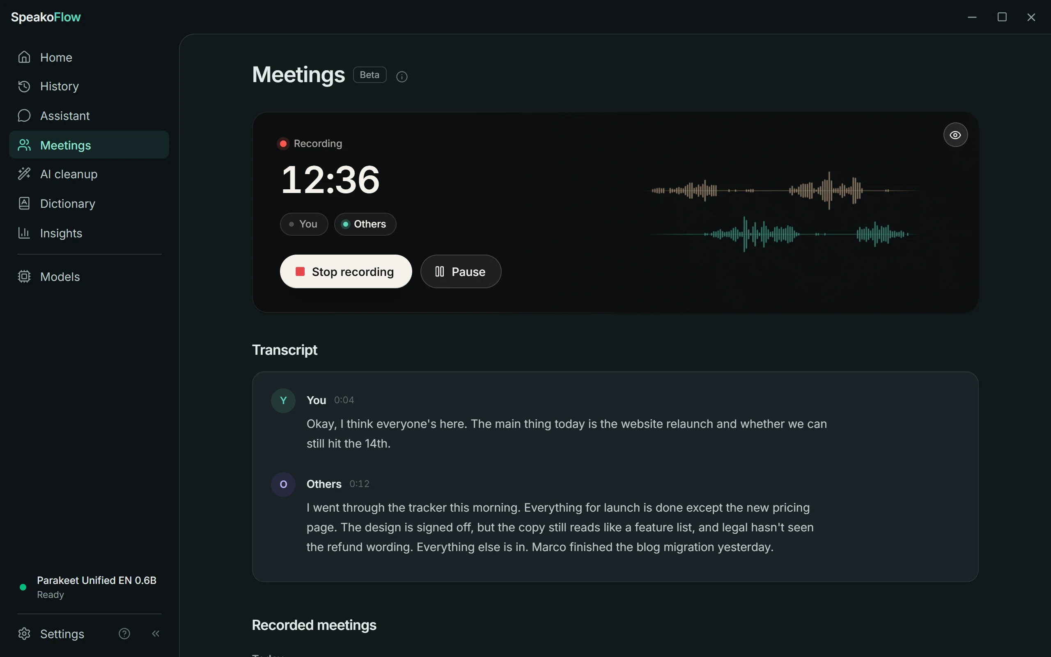Open the History clock icon

pos(24,86)
